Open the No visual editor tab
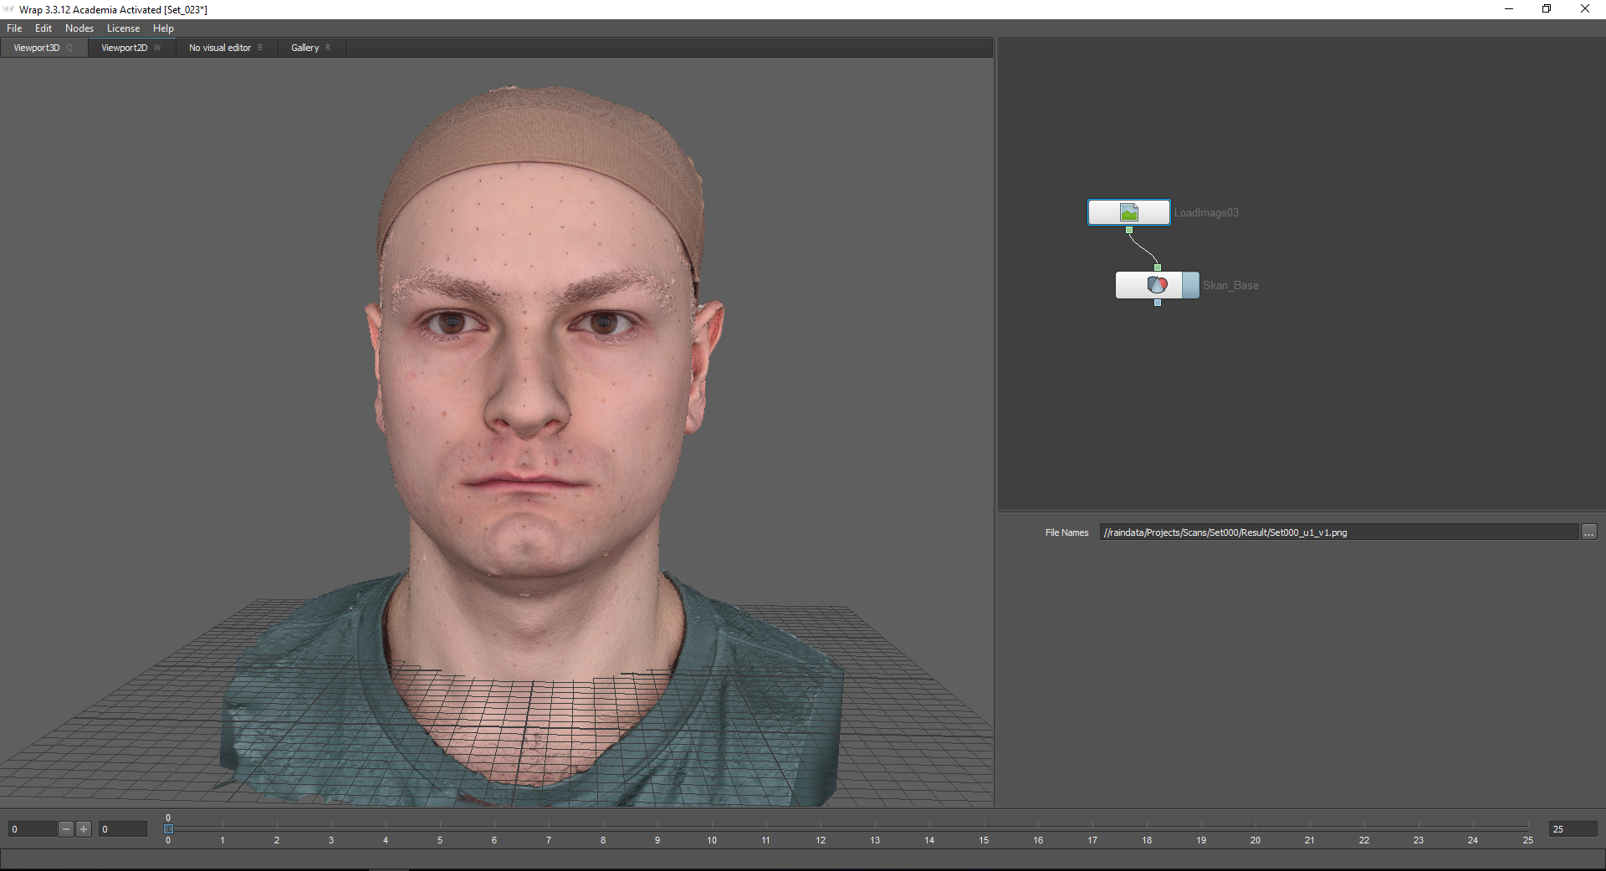The height and width of the screenshot is (871, 1606). (220, 48)
